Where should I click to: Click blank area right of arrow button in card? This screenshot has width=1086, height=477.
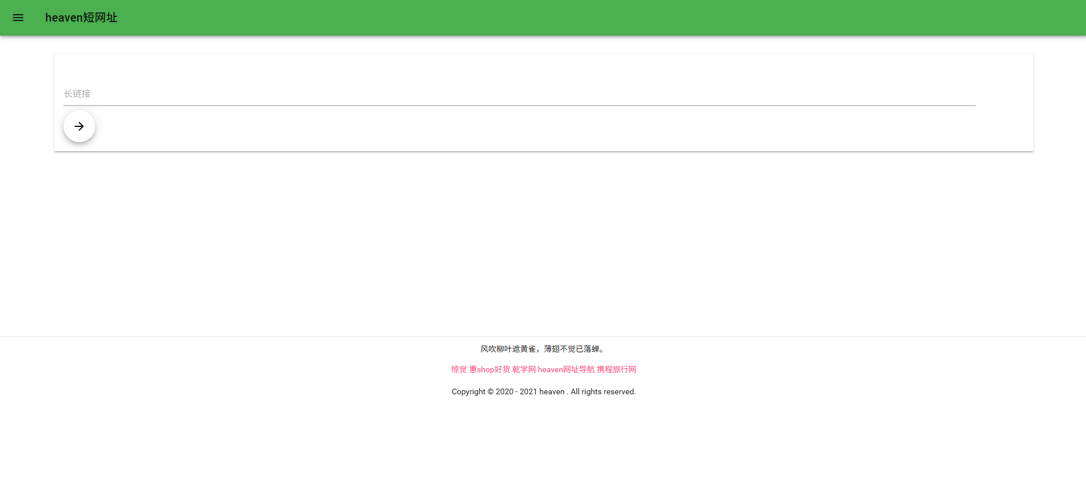tap(510, 127)
